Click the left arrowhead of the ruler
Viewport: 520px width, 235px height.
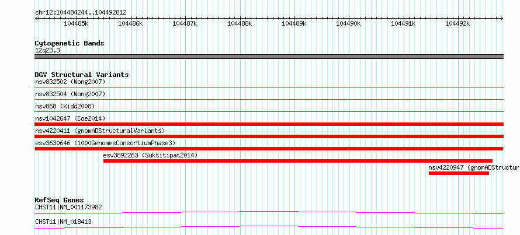(36, 18)
